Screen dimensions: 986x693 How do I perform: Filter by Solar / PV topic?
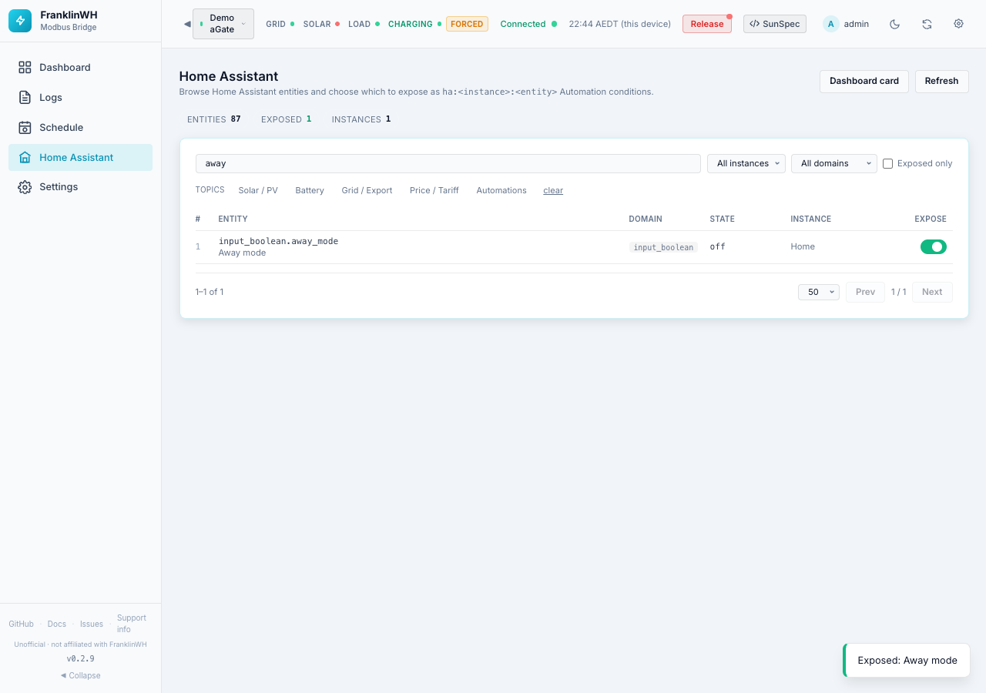(x=258, y=190)
